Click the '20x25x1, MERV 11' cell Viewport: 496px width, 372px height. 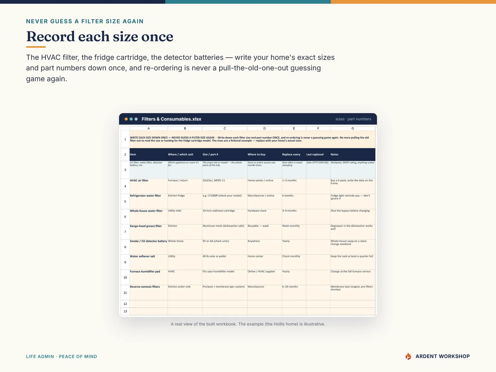(x=225, y=186)
